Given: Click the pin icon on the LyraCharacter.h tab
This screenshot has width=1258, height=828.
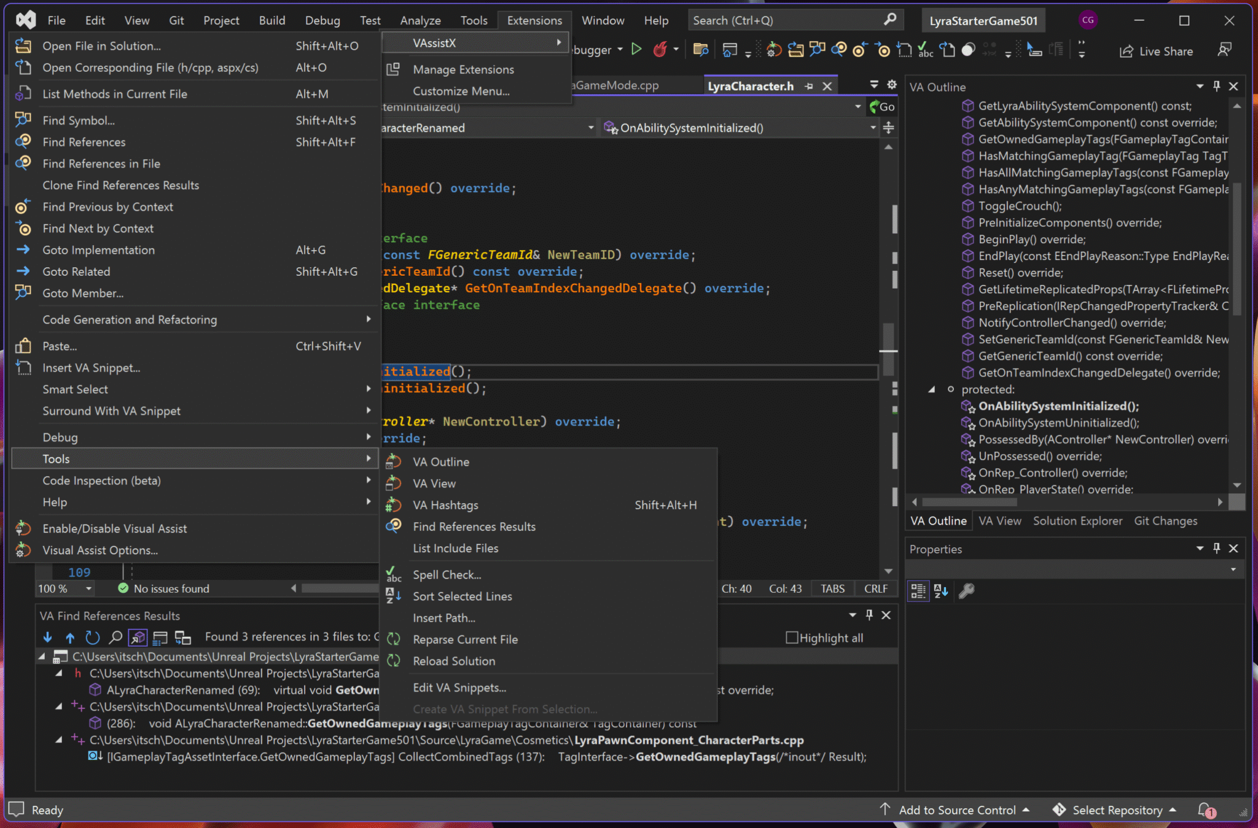Looking at the screenshot, I should [x=810, y=85].
